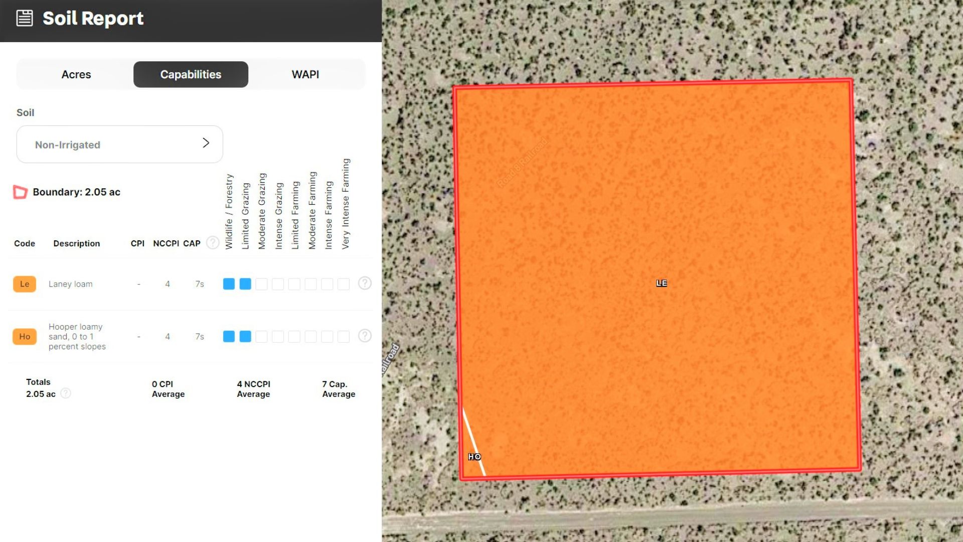Click the help icon in Laney loam row

click(365, 284)
